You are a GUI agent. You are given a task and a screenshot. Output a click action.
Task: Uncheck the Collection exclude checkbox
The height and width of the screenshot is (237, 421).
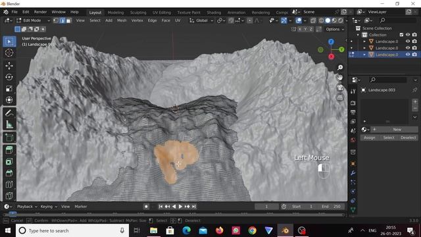click(x=401, y=35)
